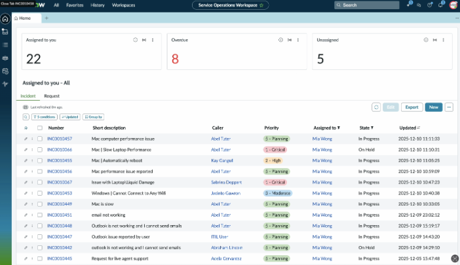Open incident INC0010455 link
The width and height of the screenshot is (460, 265).
(60, 160)
